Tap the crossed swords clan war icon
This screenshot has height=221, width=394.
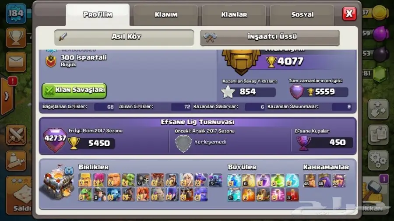click(16, 135)
